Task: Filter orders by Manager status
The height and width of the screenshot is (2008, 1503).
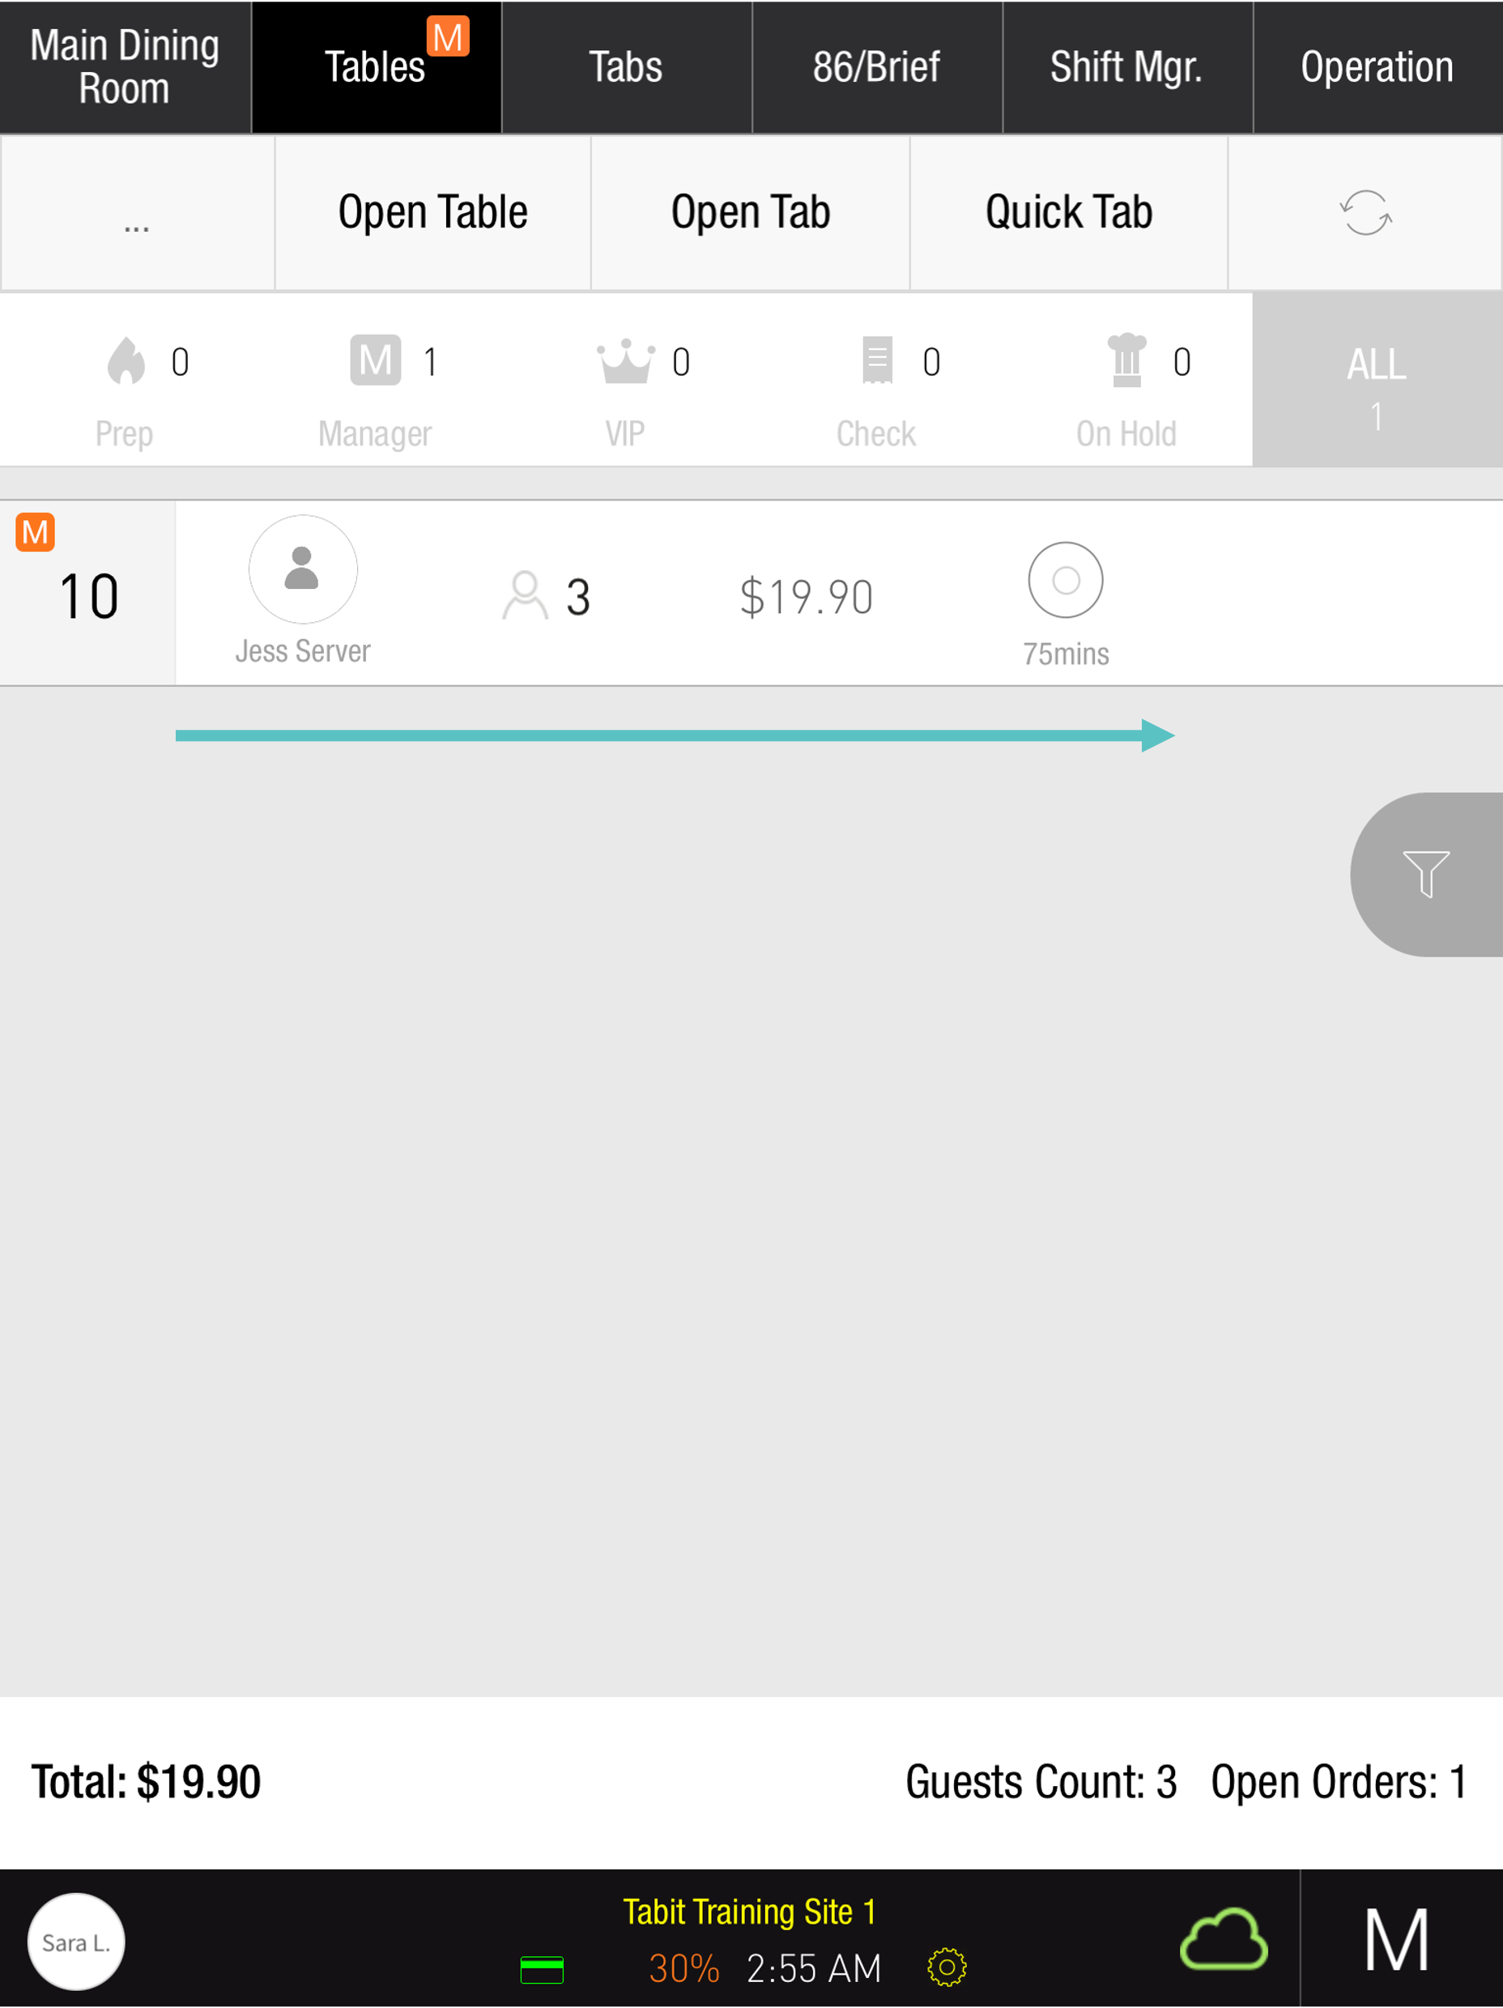Action: pyautogui.click(x=376, y=382)
